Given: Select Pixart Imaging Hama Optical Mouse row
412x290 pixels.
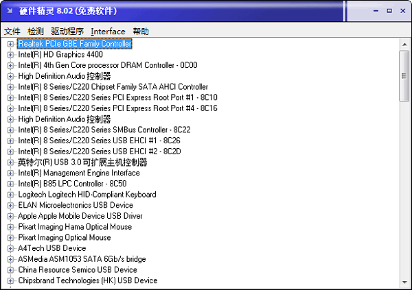Looking at the screenshot, I should point(75,227).
